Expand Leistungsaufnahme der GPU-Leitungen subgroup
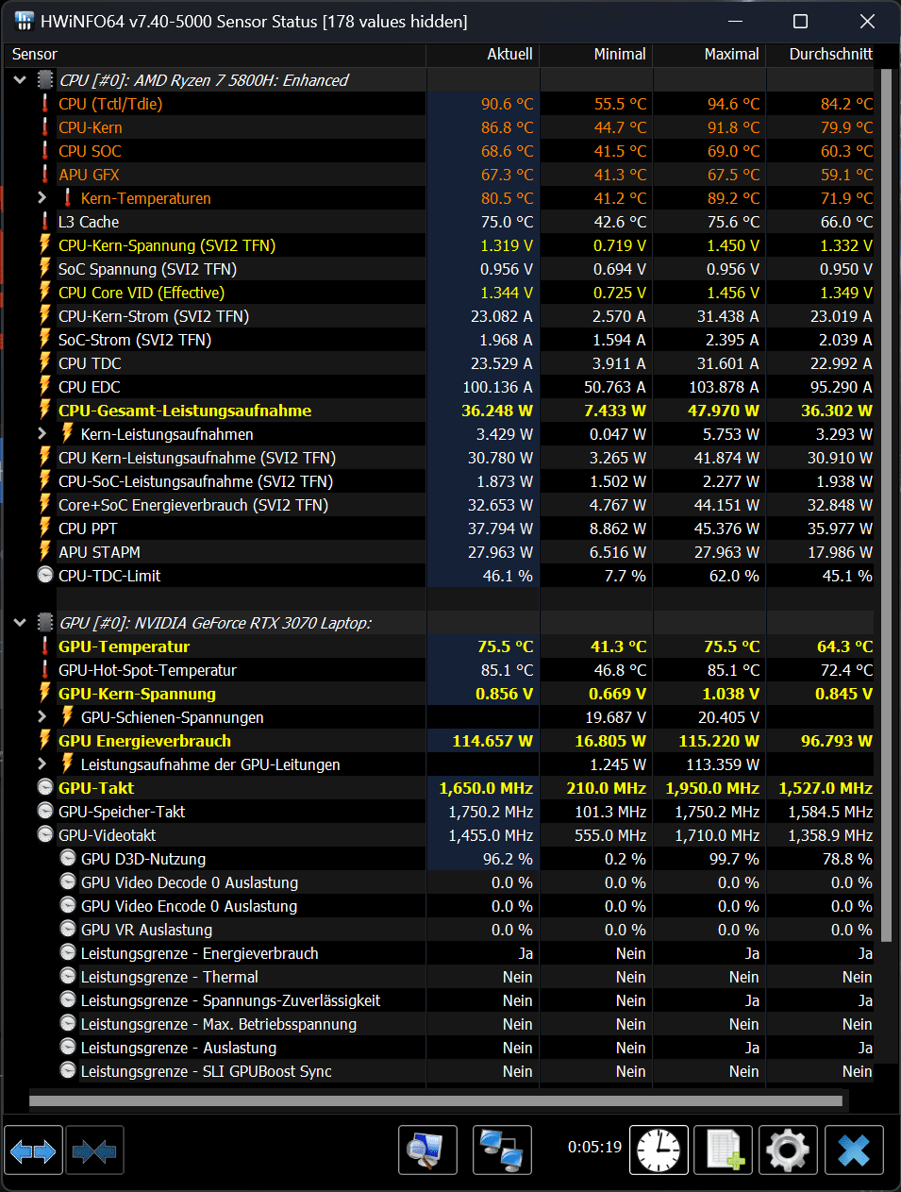 42,764
